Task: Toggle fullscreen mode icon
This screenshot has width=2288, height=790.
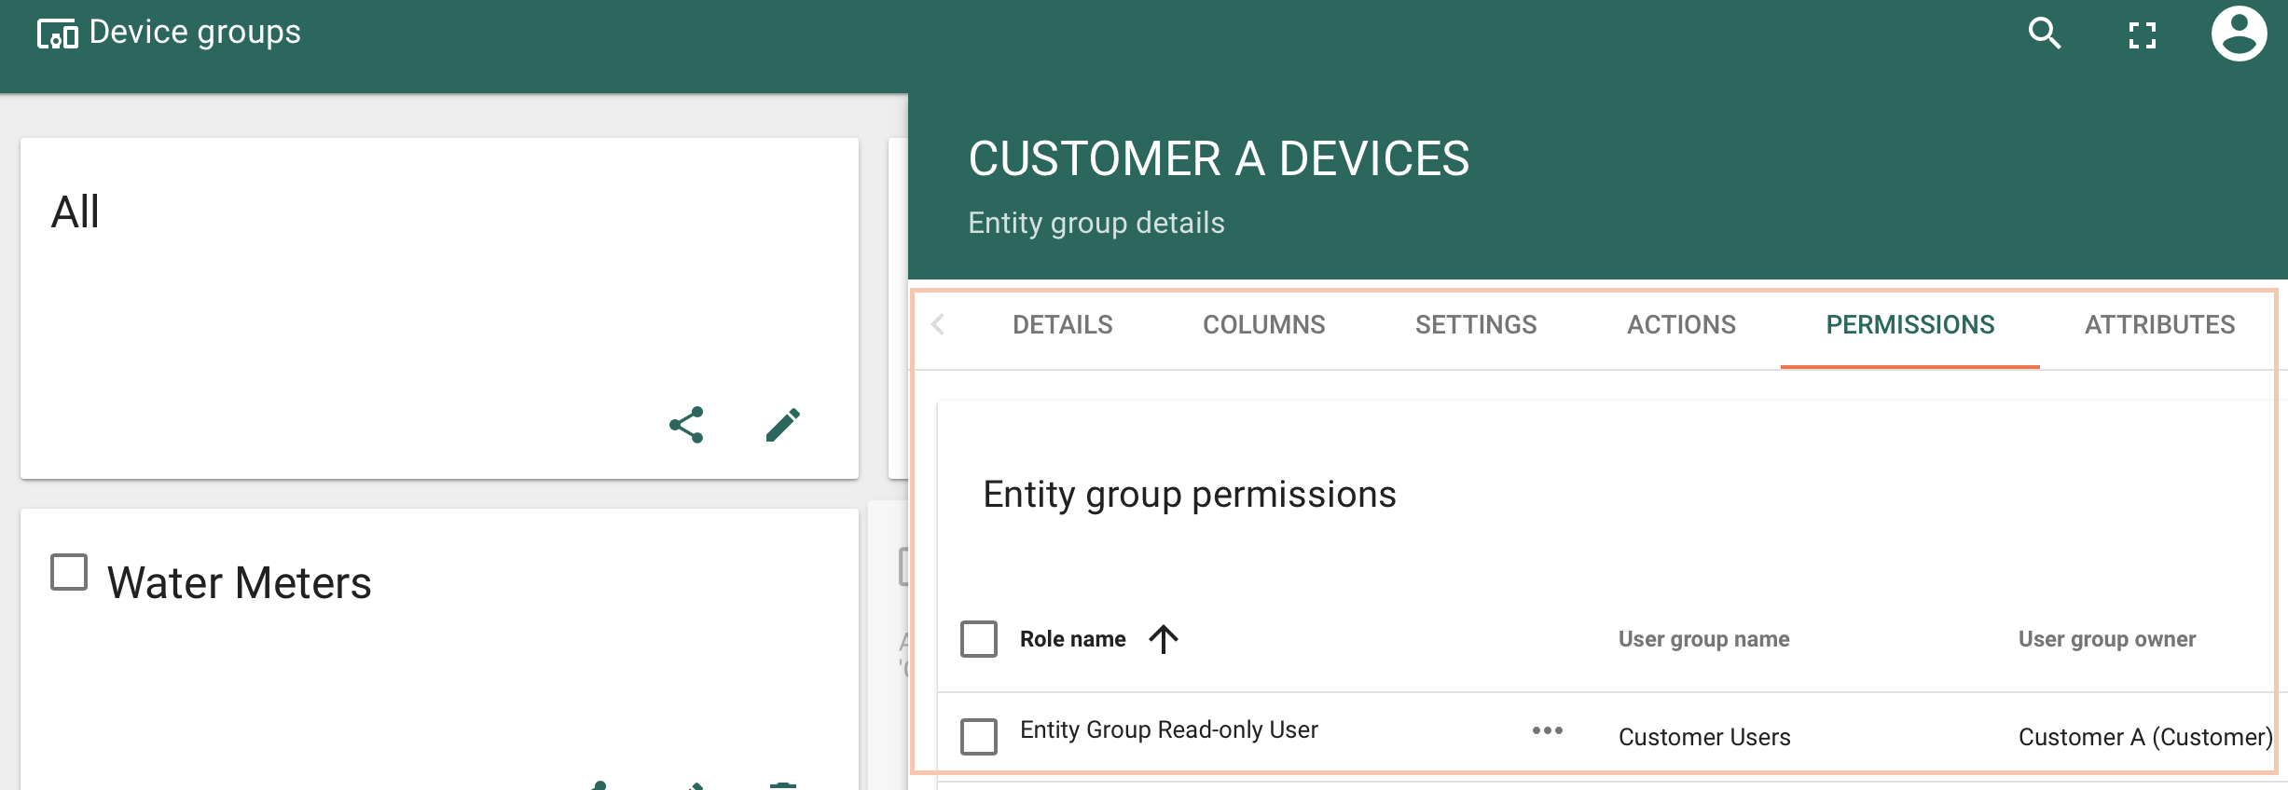Action: 2143,35
